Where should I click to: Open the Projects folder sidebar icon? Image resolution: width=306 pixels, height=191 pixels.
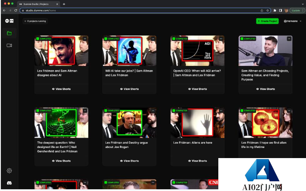pyautogui.click(x=9, y=33)
